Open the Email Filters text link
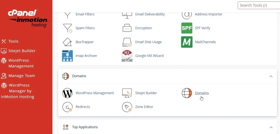 (85, 14)
